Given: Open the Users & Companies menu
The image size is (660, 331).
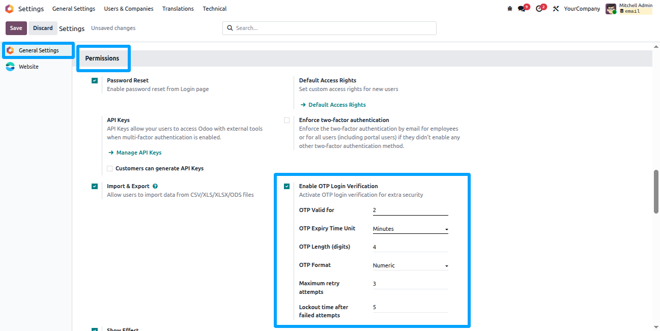Looking at the screenshot, I should [x=129, y=9].
